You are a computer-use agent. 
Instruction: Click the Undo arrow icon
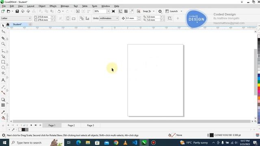point(59,11)
